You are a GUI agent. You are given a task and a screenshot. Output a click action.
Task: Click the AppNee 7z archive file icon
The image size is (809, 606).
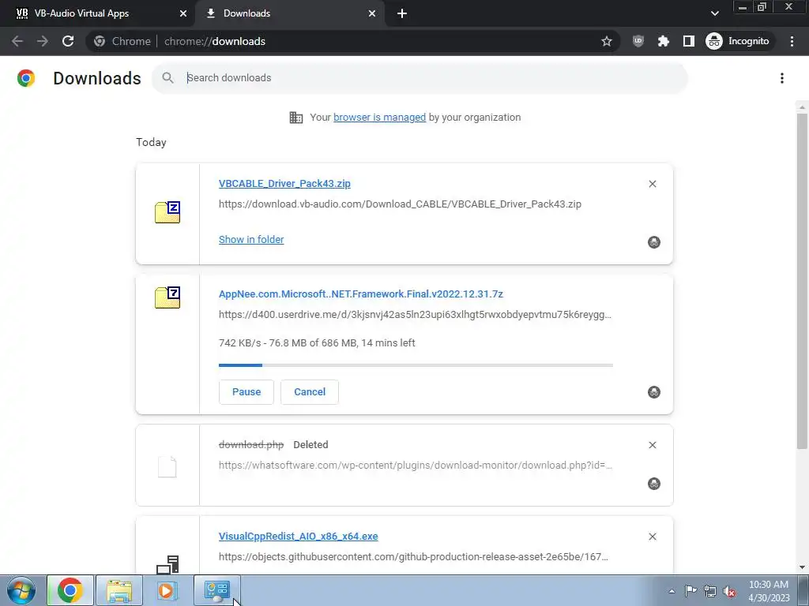tap(167, 297)
